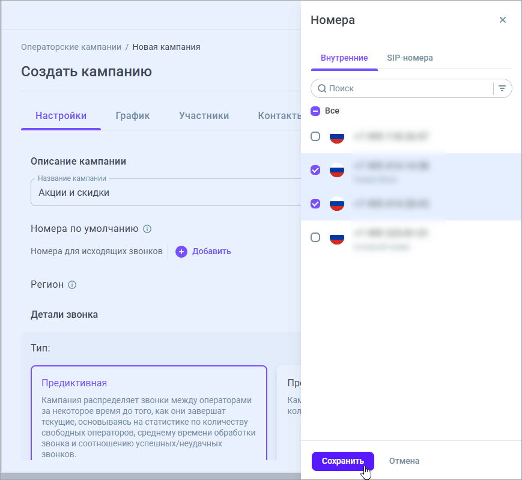Open the График tab
The image size is (522, 480).
coord(133,116)
